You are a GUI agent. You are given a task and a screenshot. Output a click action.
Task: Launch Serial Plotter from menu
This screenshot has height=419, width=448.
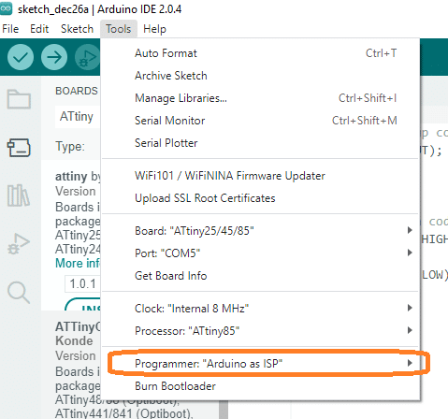click(260, 143)
